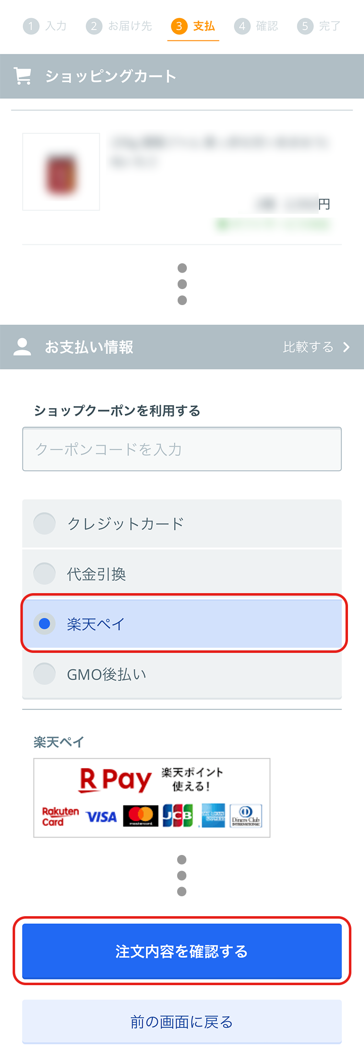Go to step 2 お届け先 tab
364x1059 pixels.
119,26
